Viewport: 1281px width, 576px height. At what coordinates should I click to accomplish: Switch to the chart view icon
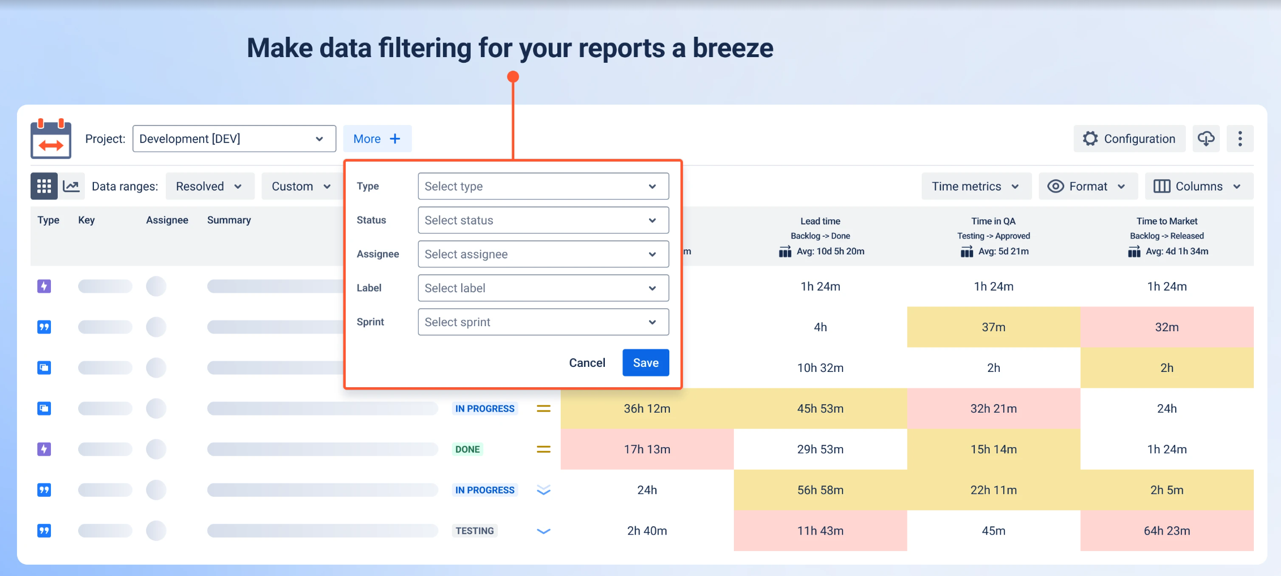click(71, 186)
